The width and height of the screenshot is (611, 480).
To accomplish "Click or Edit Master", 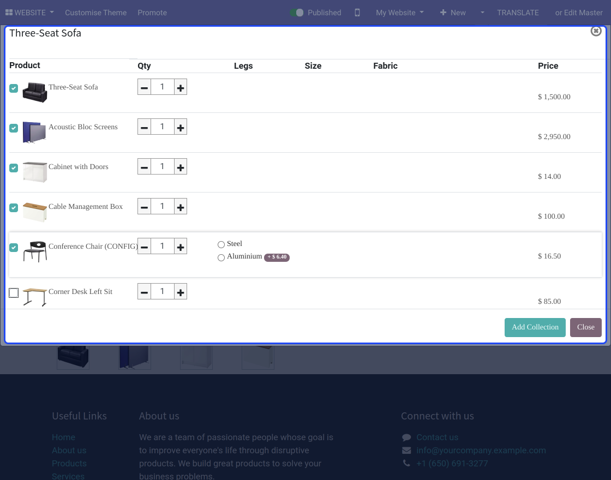I will point(579,13).
